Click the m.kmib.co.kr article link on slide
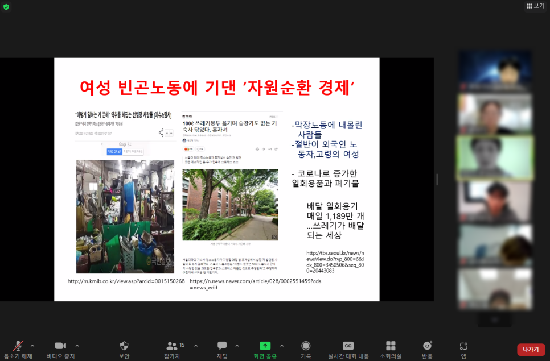This screenshot has height=361, width=550. coord(126,281)
